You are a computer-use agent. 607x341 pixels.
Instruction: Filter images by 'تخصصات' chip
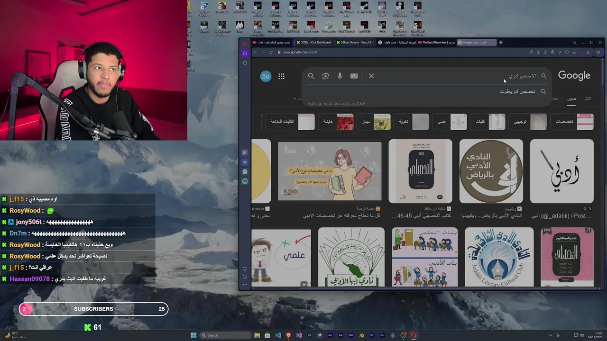pyautogui.click(x=571, y=122)
